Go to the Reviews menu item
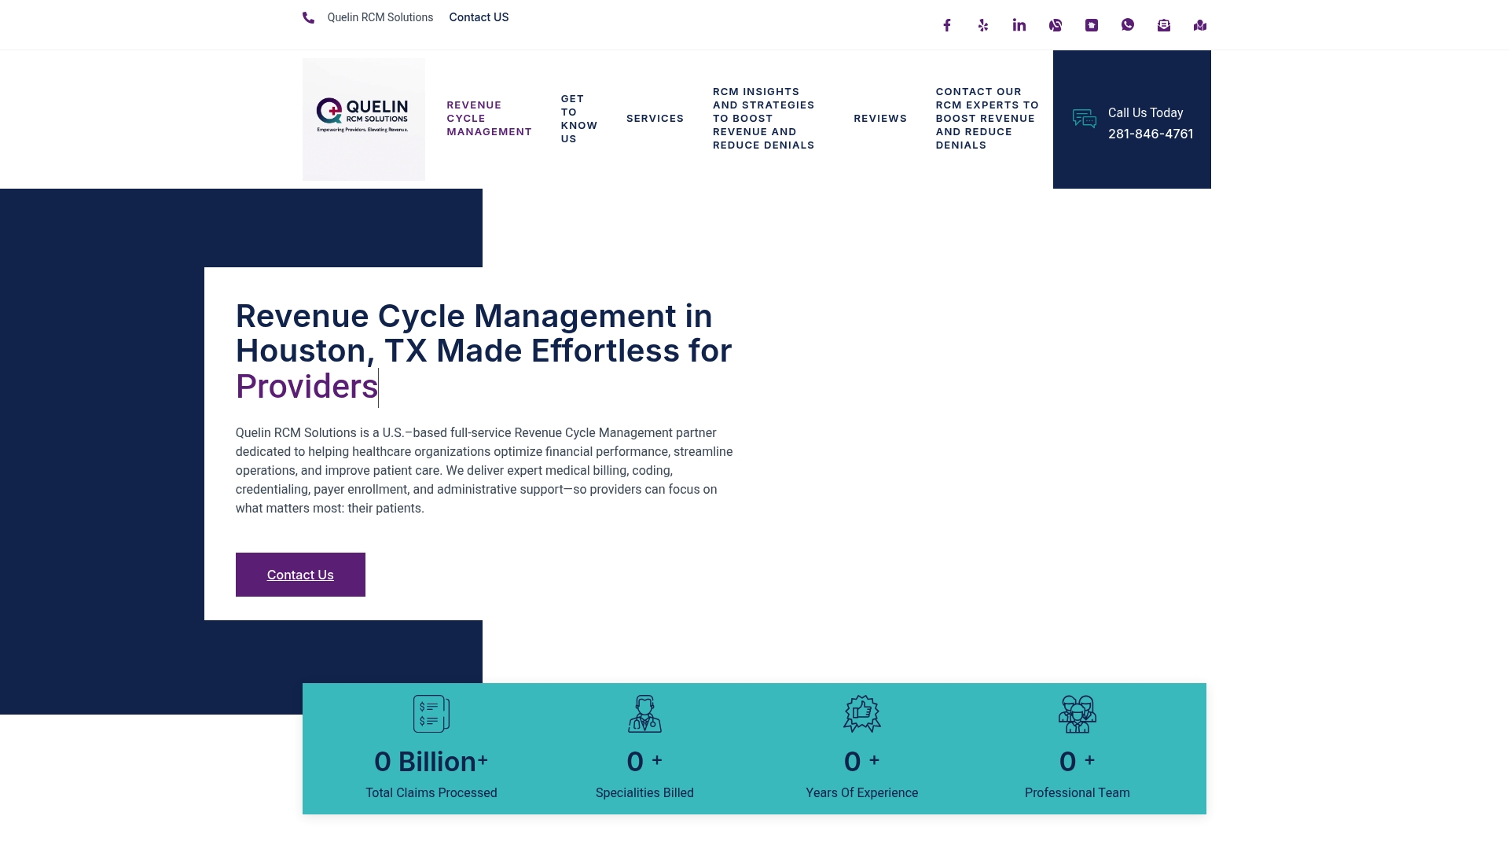Image resolution: width=1509 pixels, height=849 pixels. pos(880,119)
